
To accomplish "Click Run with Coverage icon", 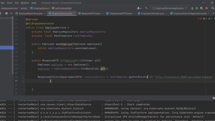I will (x=202, y=8).
